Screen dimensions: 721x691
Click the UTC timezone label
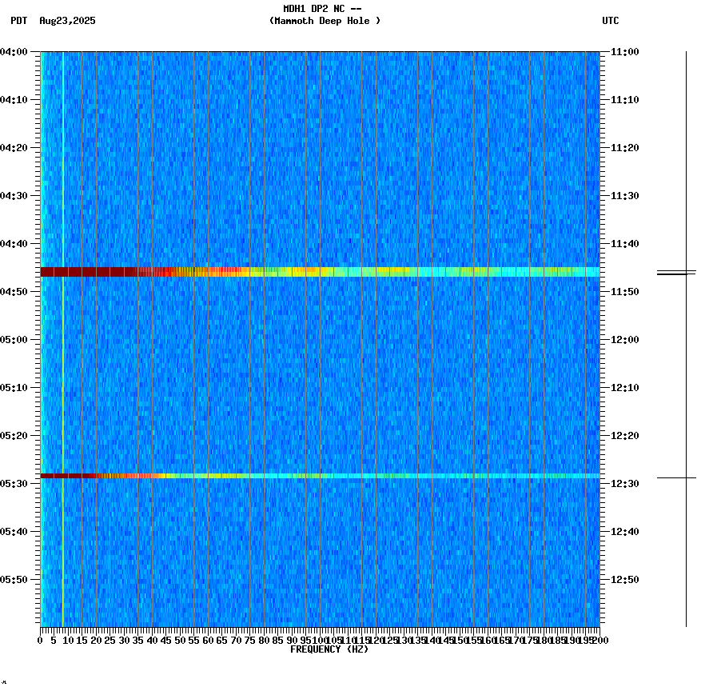point(610,22)
